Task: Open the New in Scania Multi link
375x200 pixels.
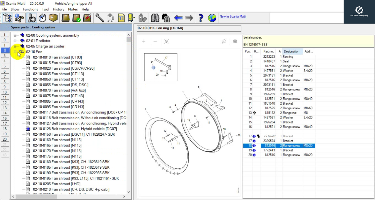Action: (232, 16)
